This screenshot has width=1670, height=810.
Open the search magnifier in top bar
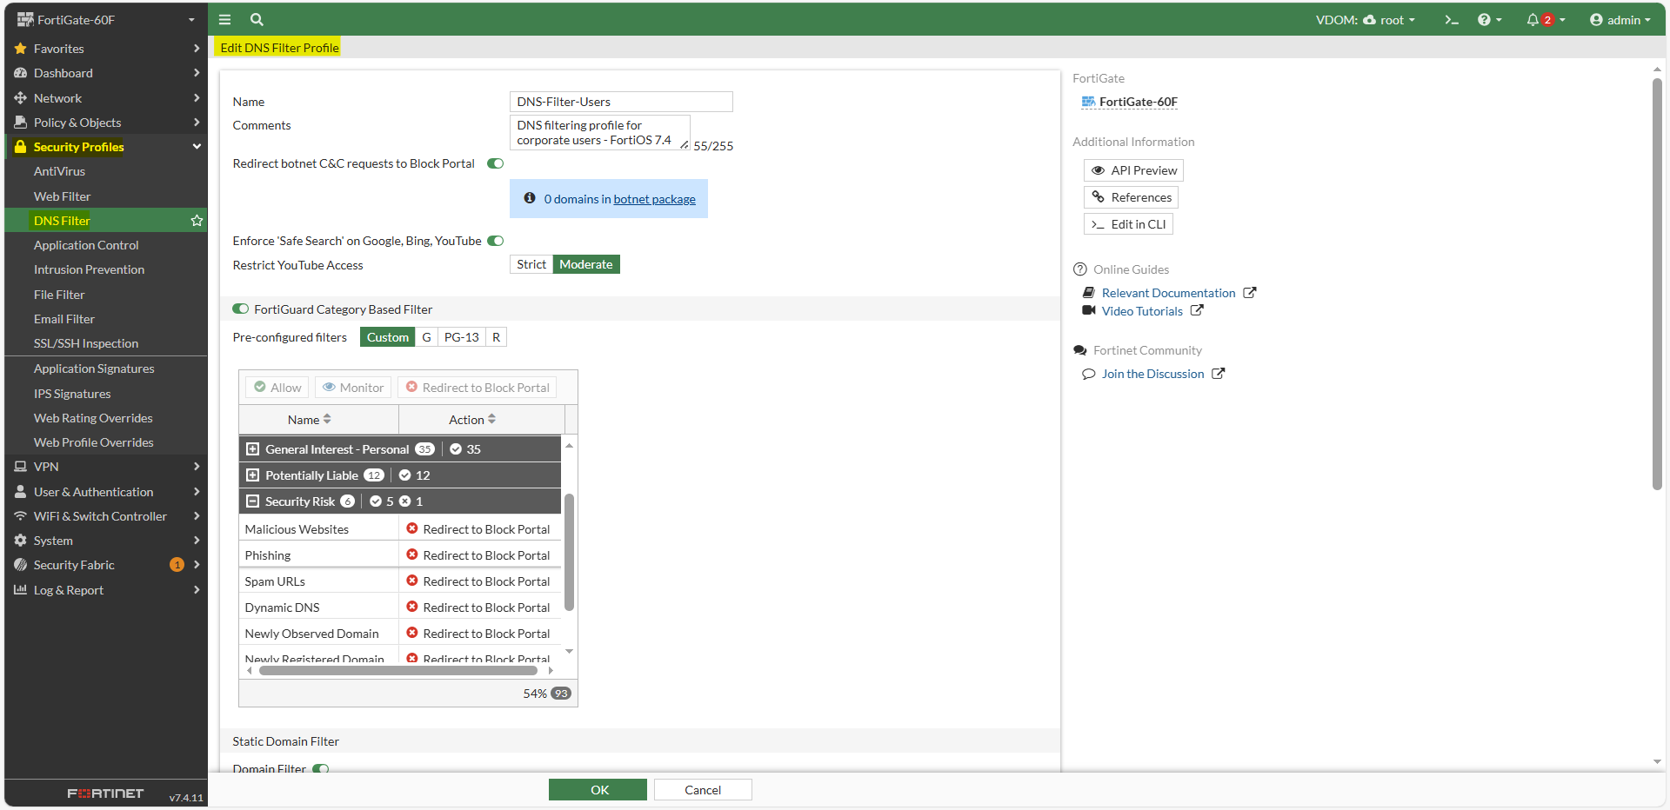[257, 19]
